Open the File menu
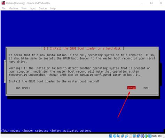This screenshot has height=138, width=165. pos(3,8)
